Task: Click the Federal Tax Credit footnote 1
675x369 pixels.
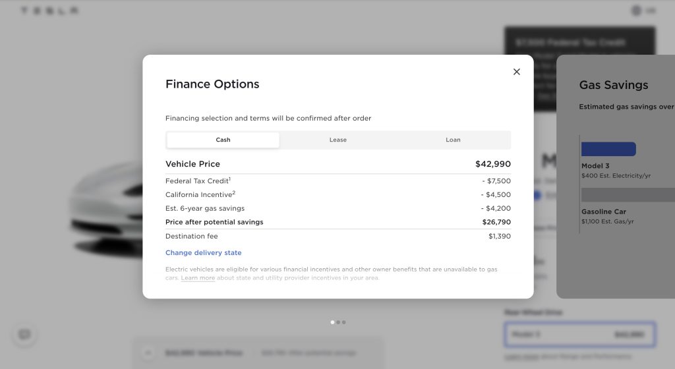Action: [x=229, y=179]
